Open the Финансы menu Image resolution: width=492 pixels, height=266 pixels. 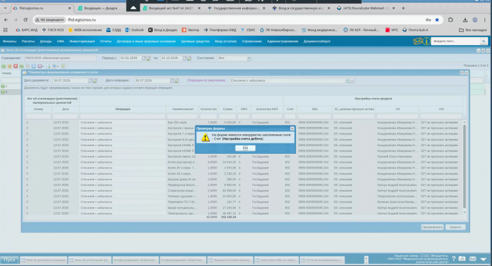click(10, 41)
